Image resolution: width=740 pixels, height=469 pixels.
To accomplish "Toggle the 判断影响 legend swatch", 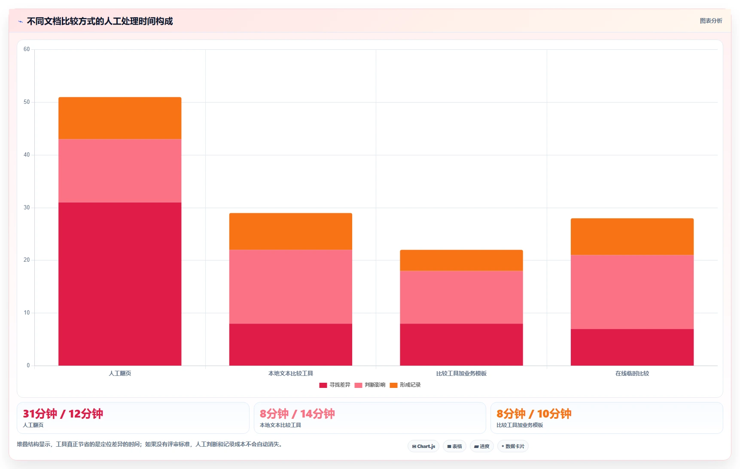I will point(358,385).
